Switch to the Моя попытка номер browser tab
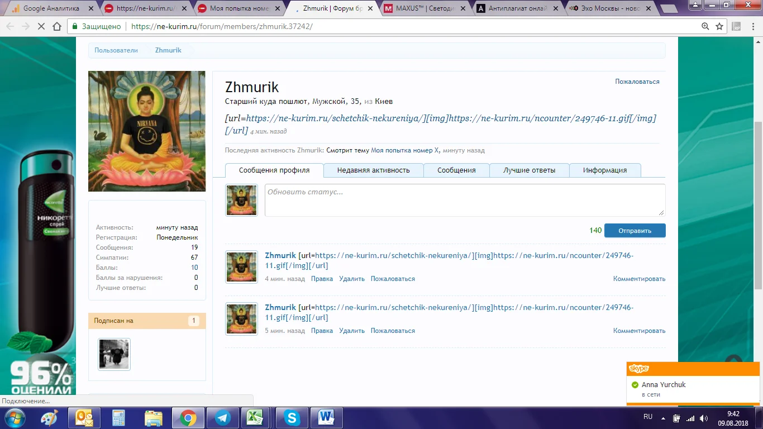The image size is (763, 429). pyautogui.click(x=239, y=8)
